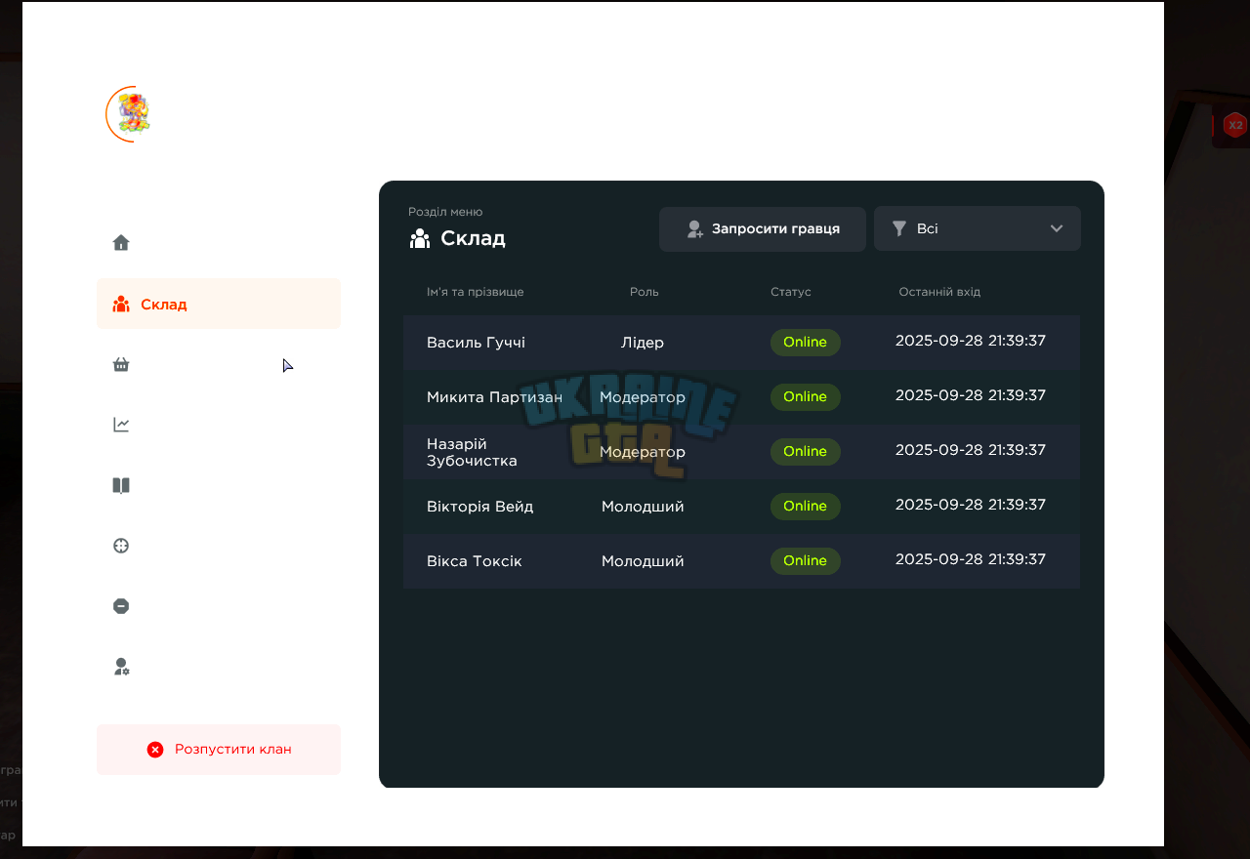
Task: Click Молодший role for Вікса Токсік
Action: tap(643, 561)
